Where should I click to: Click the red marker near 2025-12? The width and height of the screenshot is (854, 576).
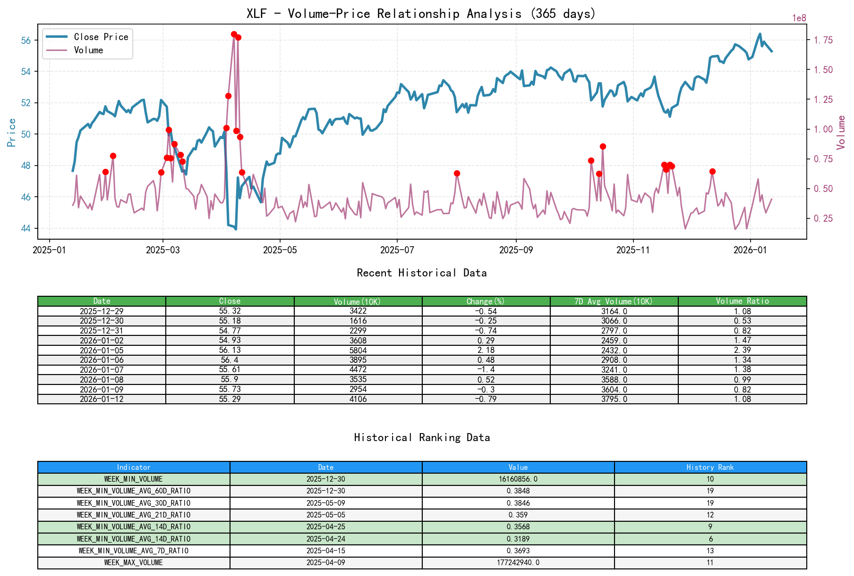(x=712, y=171)
